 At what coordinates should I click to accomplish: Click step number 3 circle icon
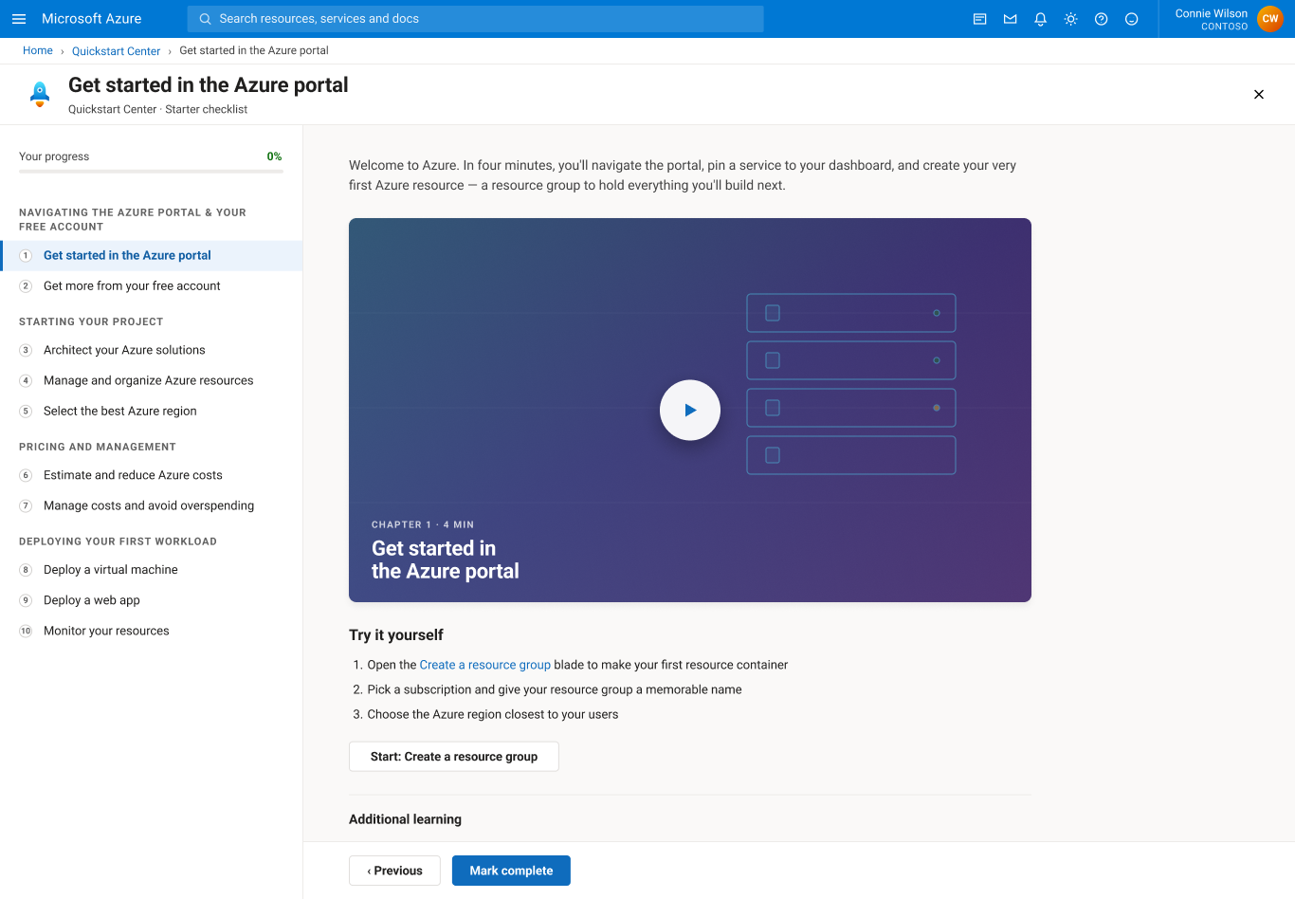click(26, 351)
